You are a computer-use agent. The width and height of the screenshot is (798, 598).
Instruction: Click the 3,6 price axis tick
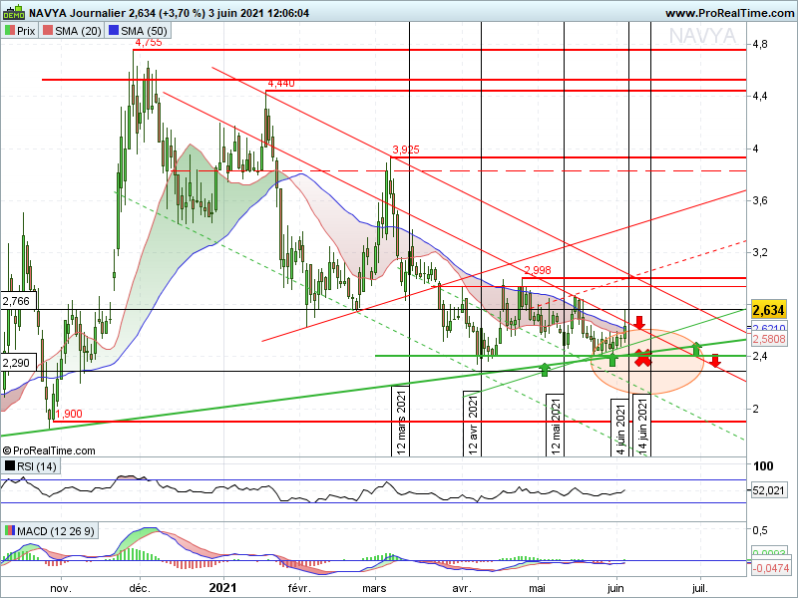[760, 201]
